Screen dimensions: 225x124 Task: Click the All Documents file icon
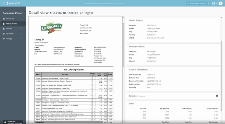click(4, 24)
